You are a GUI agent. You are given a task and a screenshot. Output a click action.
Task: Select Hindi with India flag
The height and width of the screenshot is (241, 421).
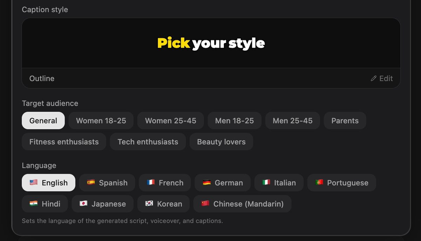point(45,204)
